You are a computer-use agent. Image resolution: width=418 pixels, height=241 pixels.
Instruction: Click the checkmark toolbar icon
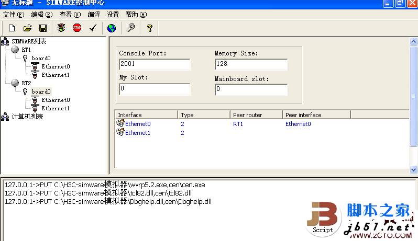pyautogui.click(x=93, y=28)
